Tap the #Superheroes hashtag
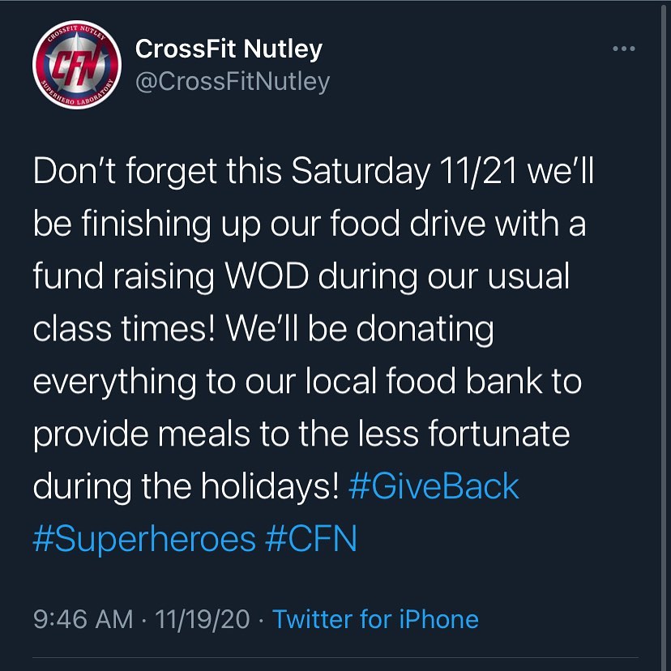The height and width of the screenshot is (671, 671). point(144,538)
